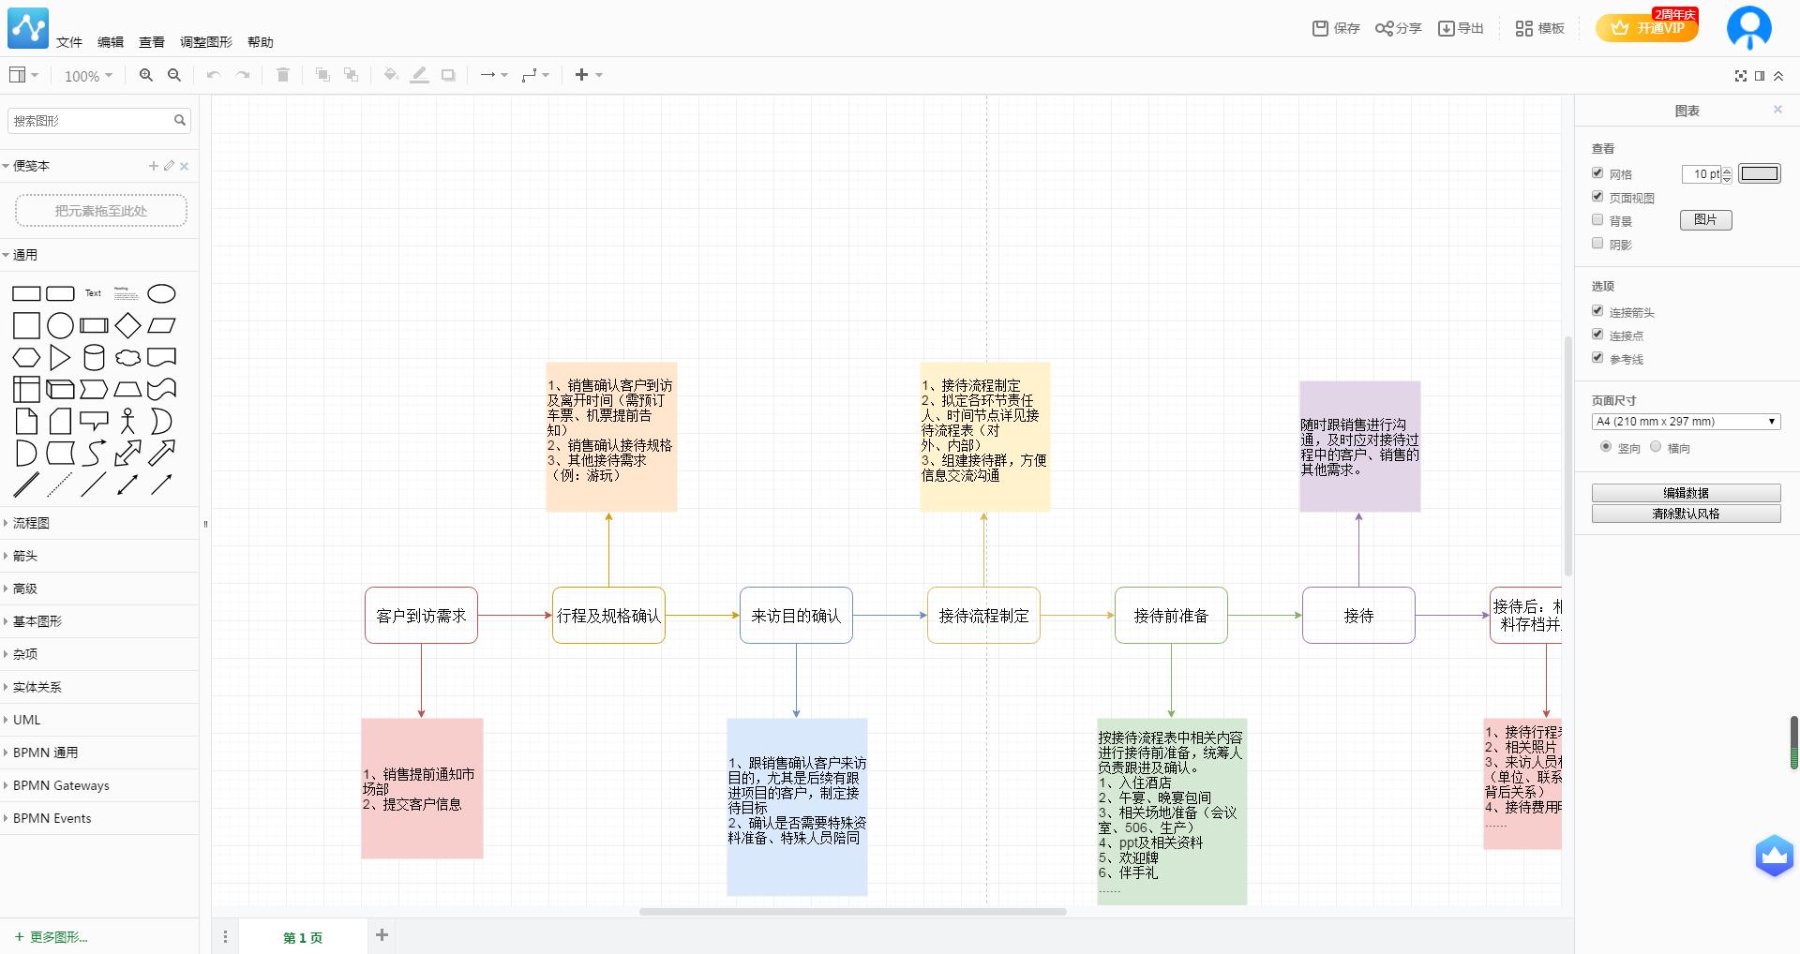Click the search magnifier in 搜索图形 box
Screen dimensions: 1800x954
(x=180, y=120)
